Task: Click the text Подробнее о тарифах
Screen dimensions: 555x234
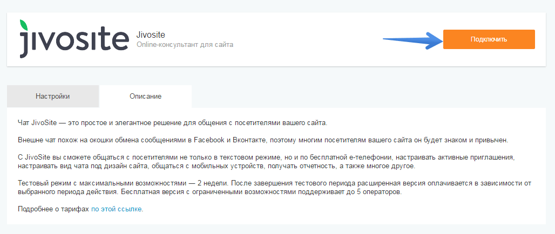Action: [x=54, y=209]
